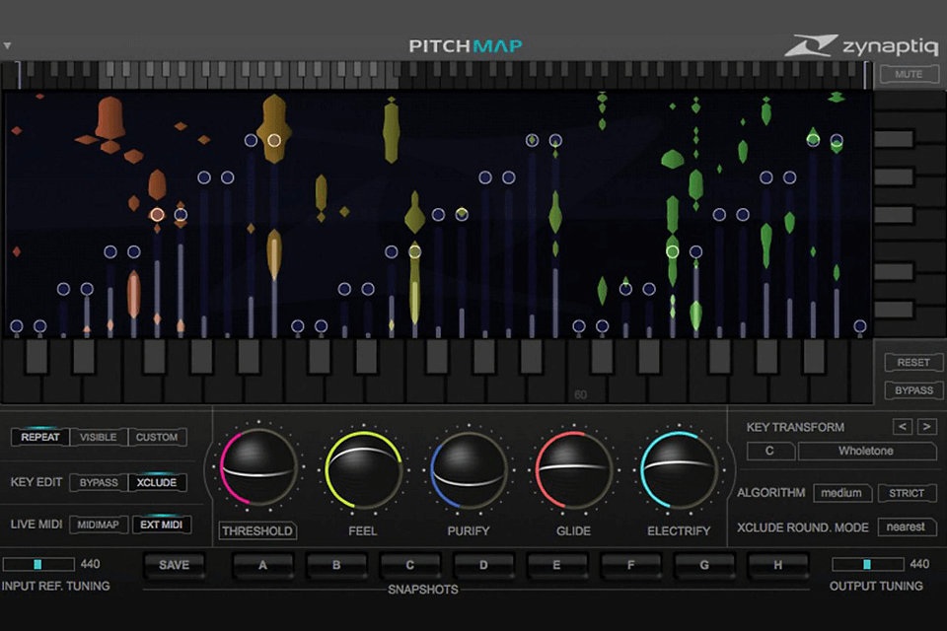
Task: Enable the VISIBLE mode toggle
Action: (99, 437)
